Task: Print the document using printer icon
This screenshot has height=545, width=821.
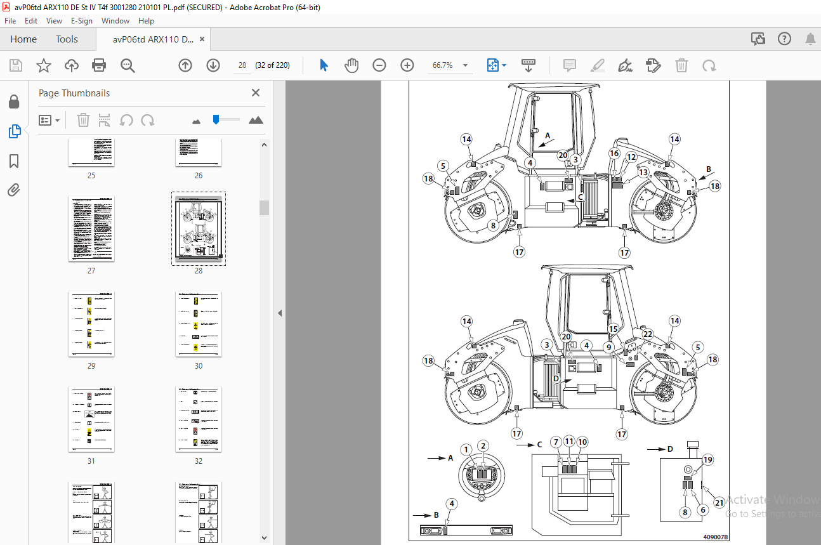Action: point(99,65)
